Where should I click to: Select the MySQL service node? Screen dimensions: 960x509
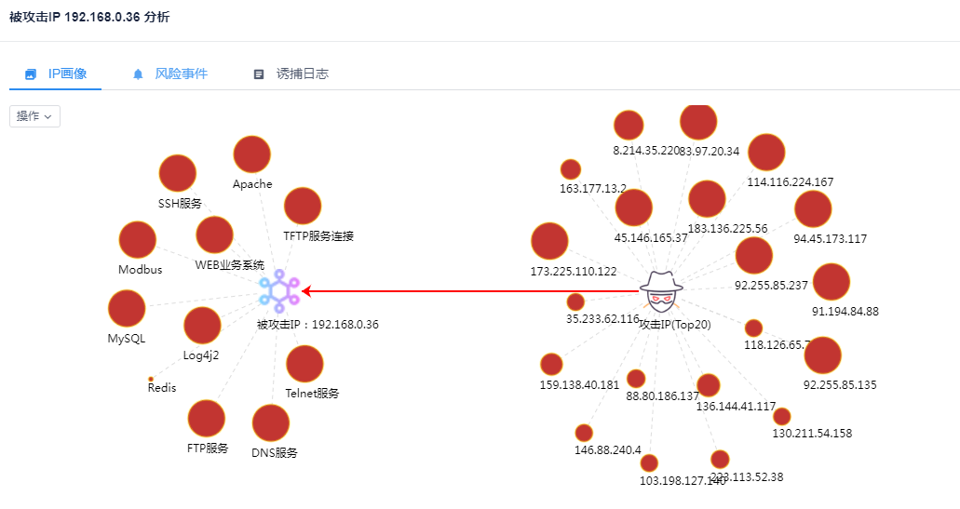(x=127, y=309)
